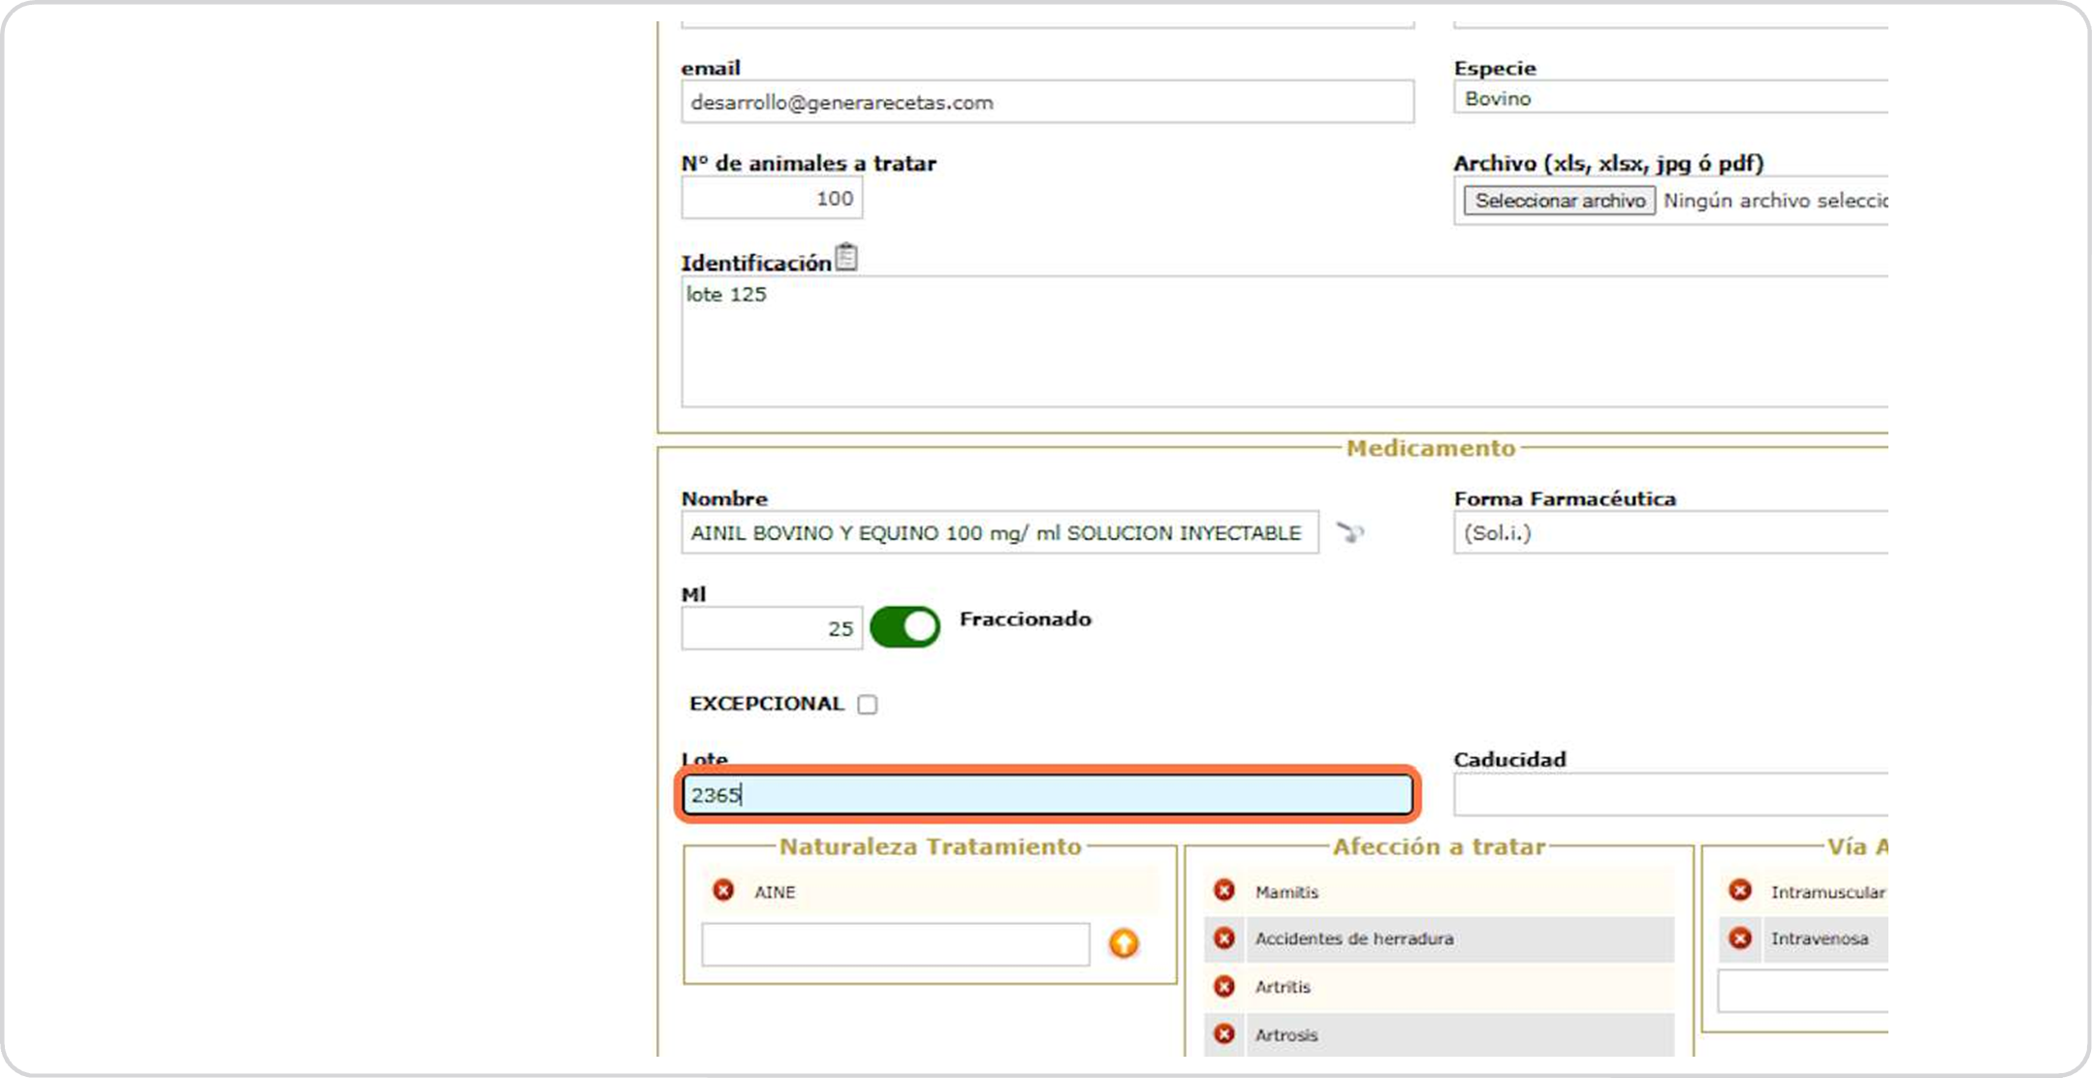2092x1078 pixels.
Task: Remove Intravenosa administration route
Action: click(x=1740, y=938)
